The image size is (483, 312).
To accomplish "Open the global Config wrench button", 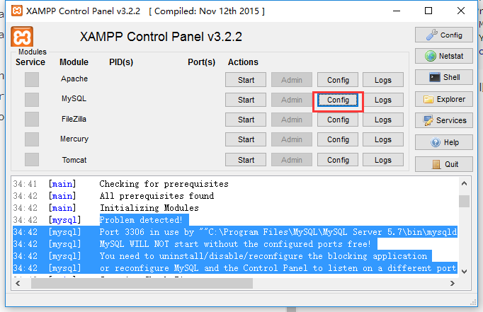I will click(443, 35).
